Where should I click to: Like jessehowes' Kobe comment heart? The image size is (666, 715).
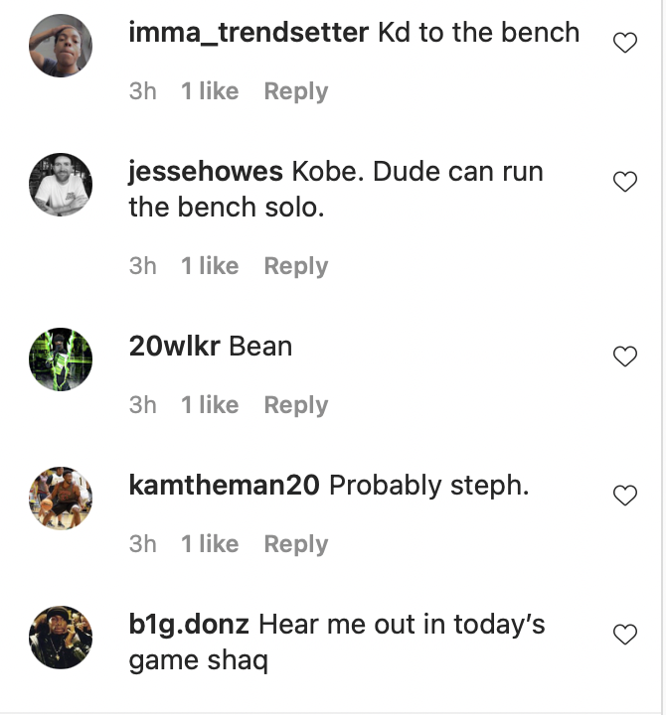(x=625, y=182)
